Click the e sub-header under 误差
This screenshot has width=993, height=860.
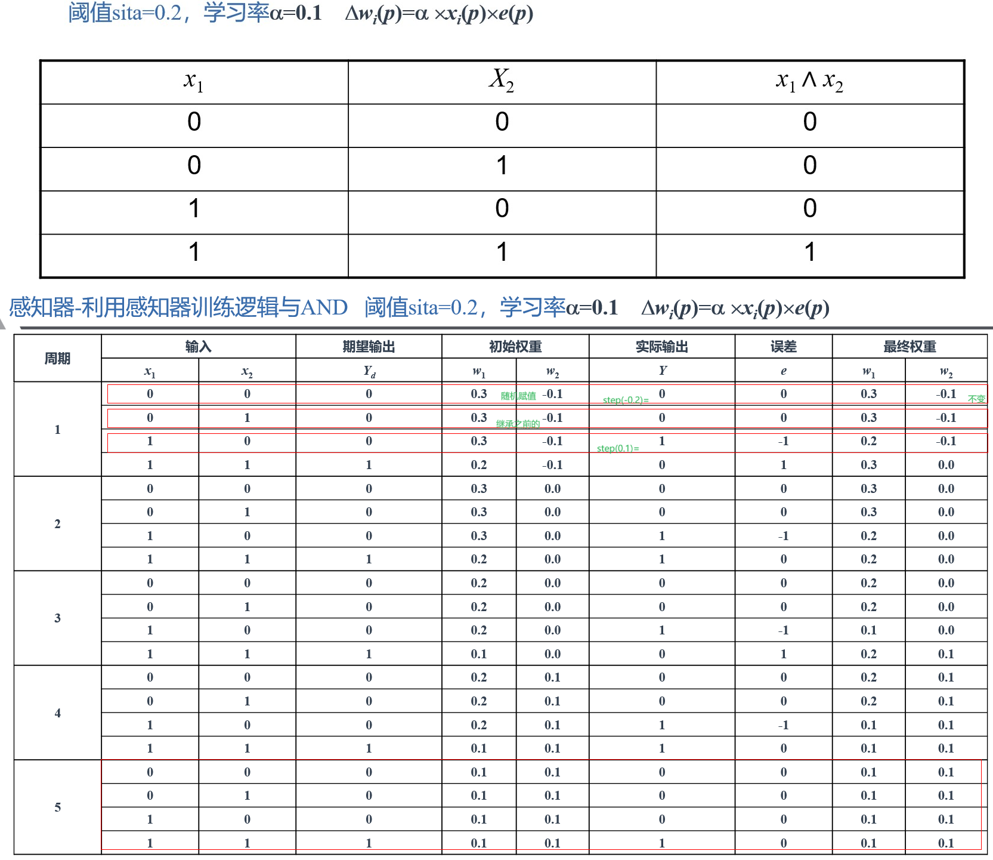784,371
